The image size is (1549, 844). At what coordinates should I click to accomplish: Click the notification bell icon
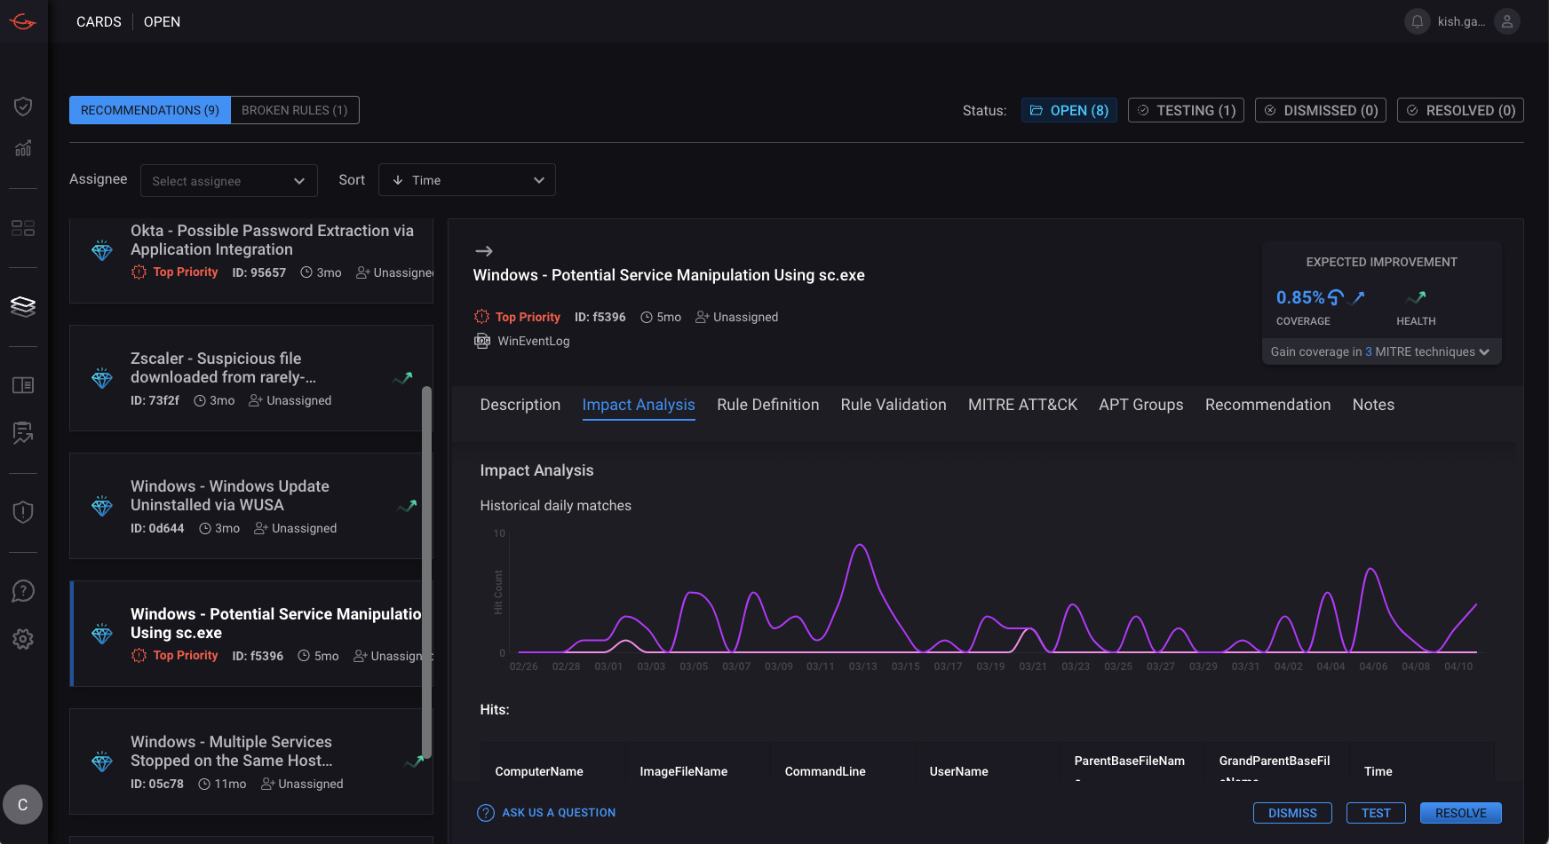coord(1418,21)
